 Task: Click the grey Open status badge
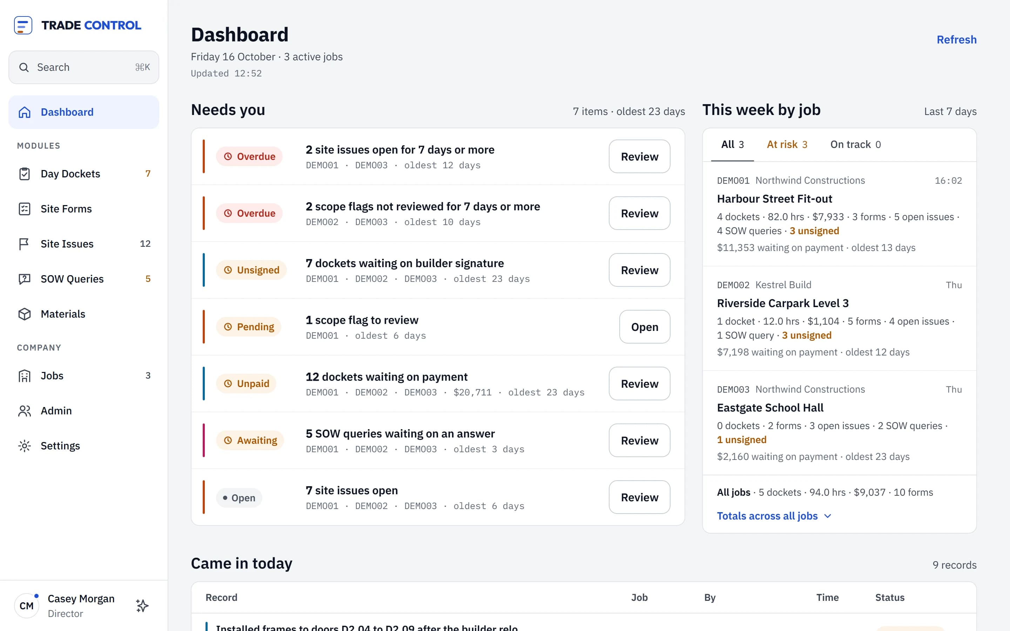239,497
